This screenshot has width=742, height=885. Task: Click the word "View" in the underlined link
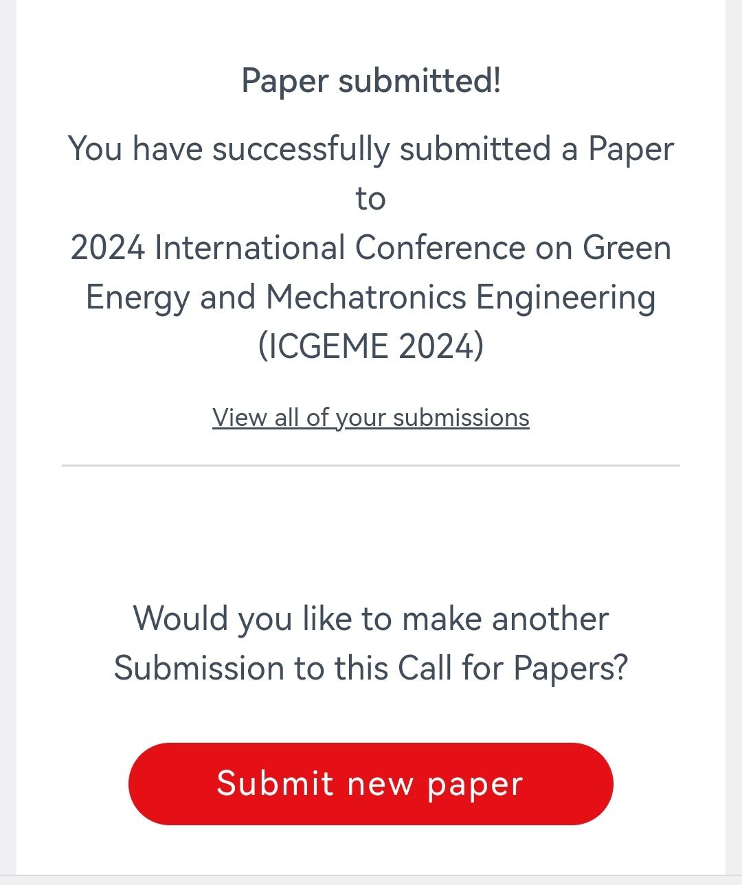239,417
